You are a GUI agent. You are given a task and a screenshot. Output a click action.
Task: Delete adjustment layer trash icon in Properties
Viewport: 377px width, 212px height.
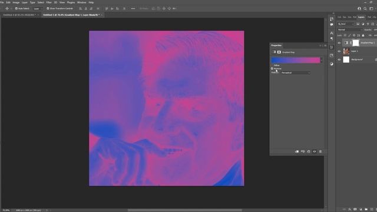[320, 151]
